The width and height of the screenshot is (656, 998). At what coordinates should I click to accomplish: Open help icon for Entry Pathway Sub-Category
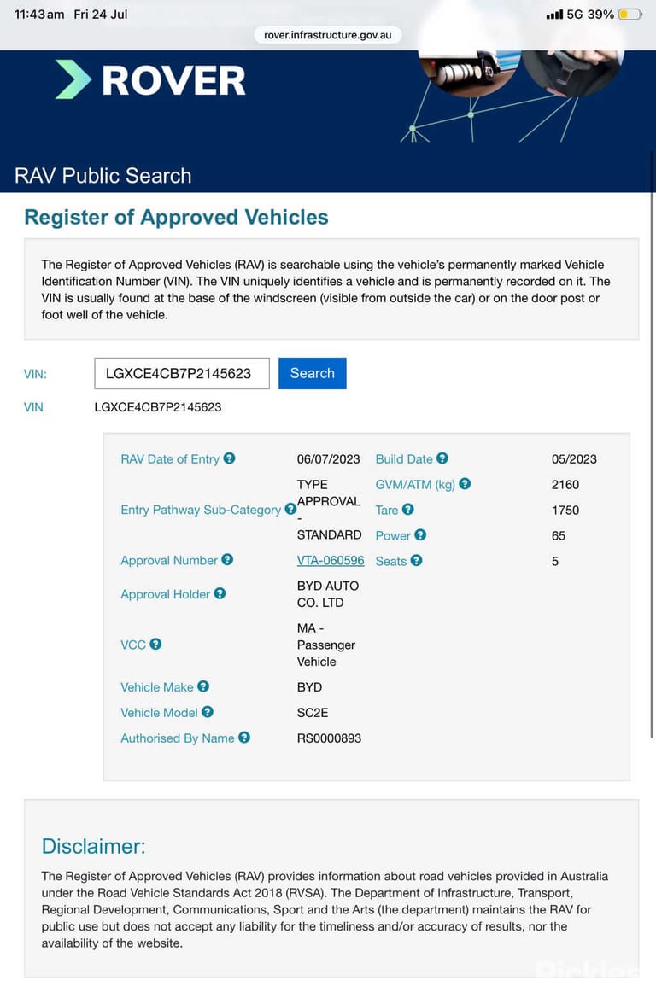290,509
